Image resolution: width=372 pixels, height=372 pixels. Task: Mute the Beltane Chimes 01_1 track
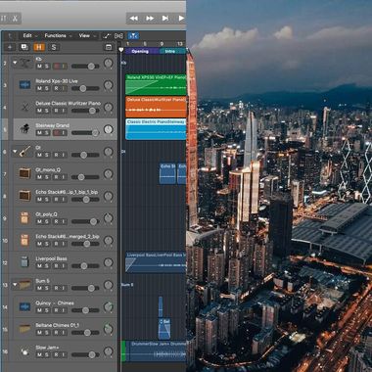pos(39,333)
